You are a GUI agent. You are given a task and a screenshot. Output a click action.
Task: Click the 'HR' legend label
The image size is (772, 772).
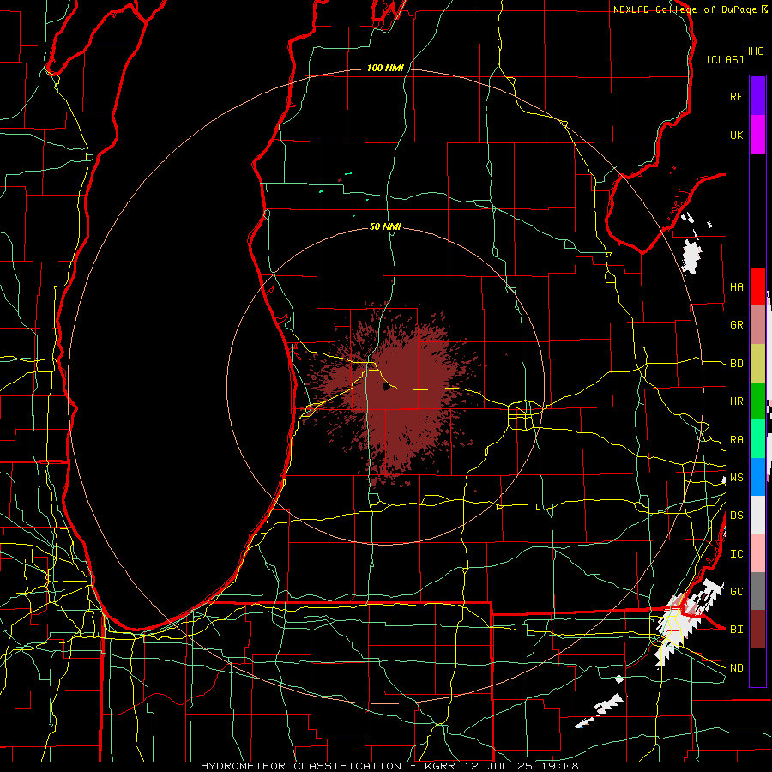coord(736,401)
